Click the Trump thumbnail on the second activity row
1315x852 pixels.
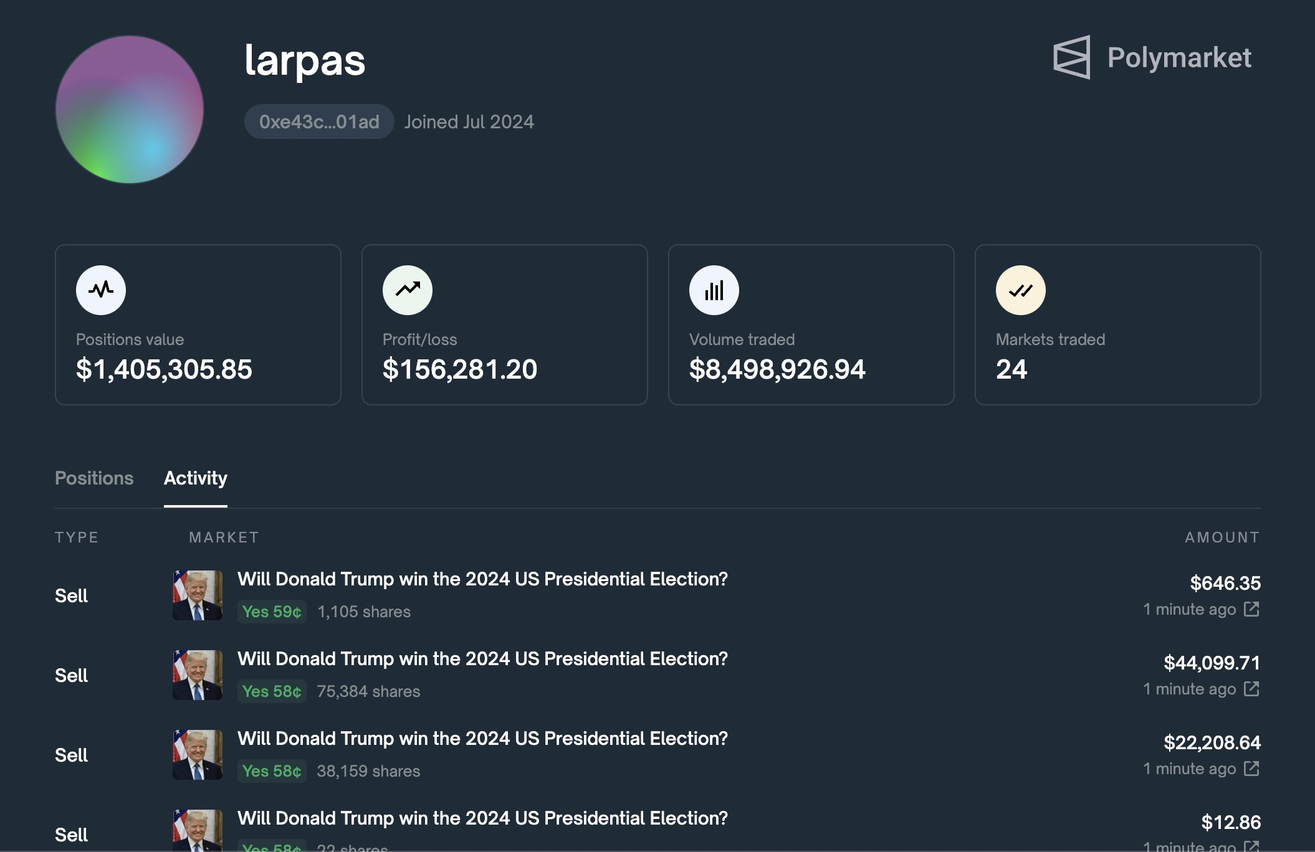point(197,675)
